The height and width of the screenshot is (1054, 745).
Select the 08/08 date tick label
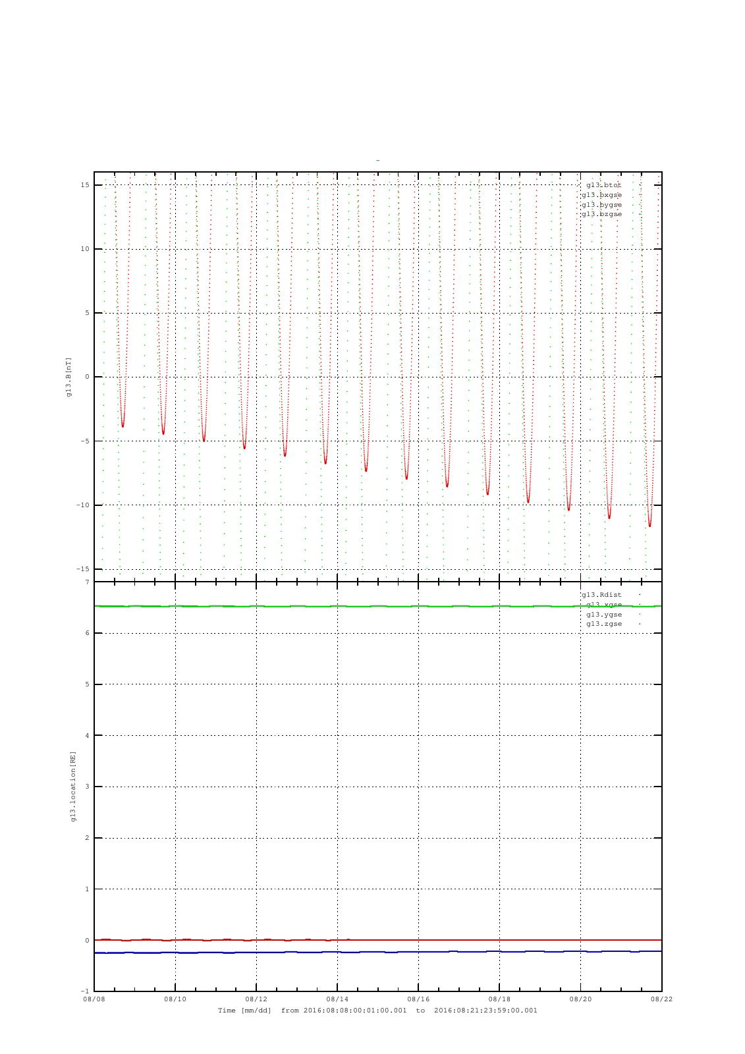click(x=94, y=999)
